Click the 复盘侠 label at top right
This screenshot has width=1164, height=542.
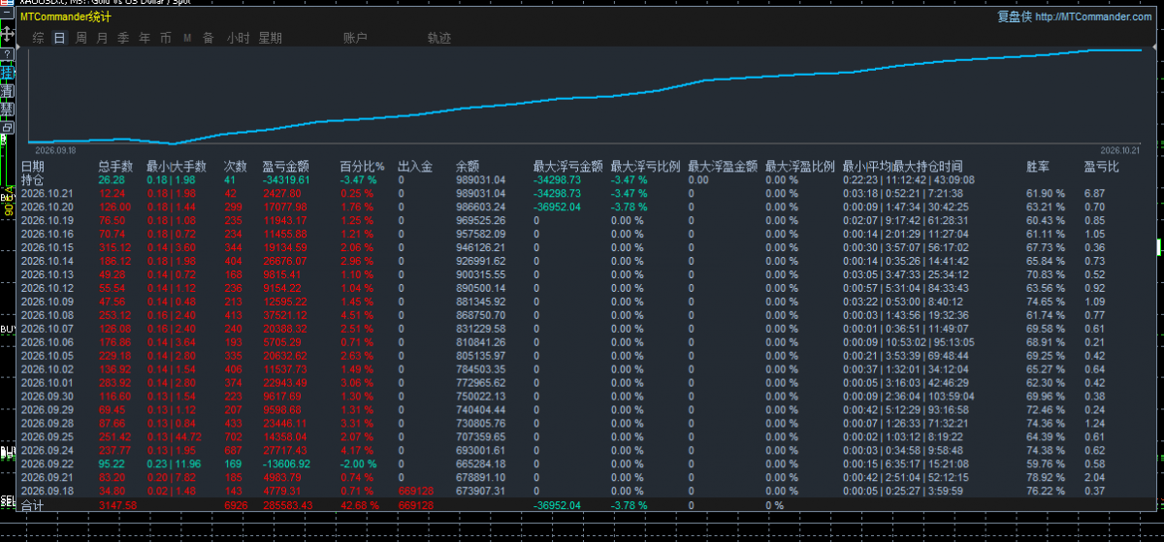(x=1015, y=16)
